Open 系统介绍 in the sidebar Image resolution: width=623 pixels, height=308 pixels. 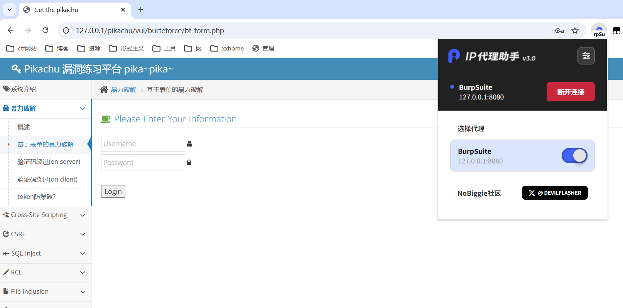(46, 89)
